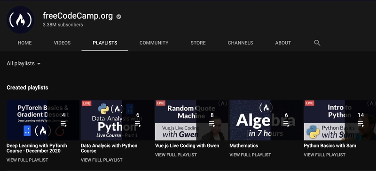Select the PLAYLISTS tab
Screen dimensions: 376x171
click(x=105, y=43)
